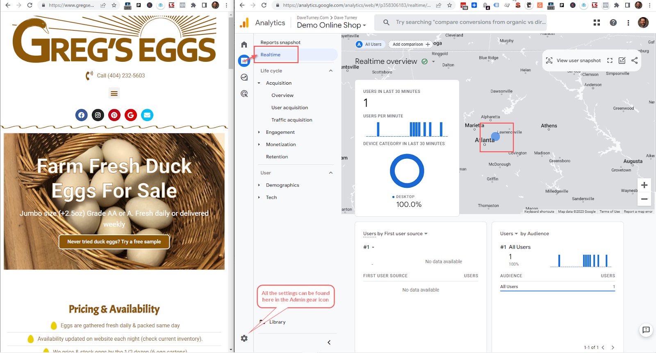
Task: Open the Traffic acquisition report
Action: pyautogui.click(x=292, y=120)
